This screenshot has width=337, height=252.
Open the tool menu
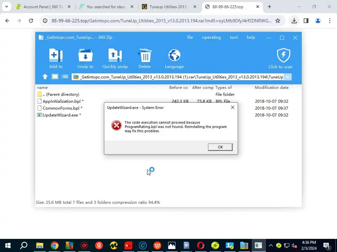[234, 37]
